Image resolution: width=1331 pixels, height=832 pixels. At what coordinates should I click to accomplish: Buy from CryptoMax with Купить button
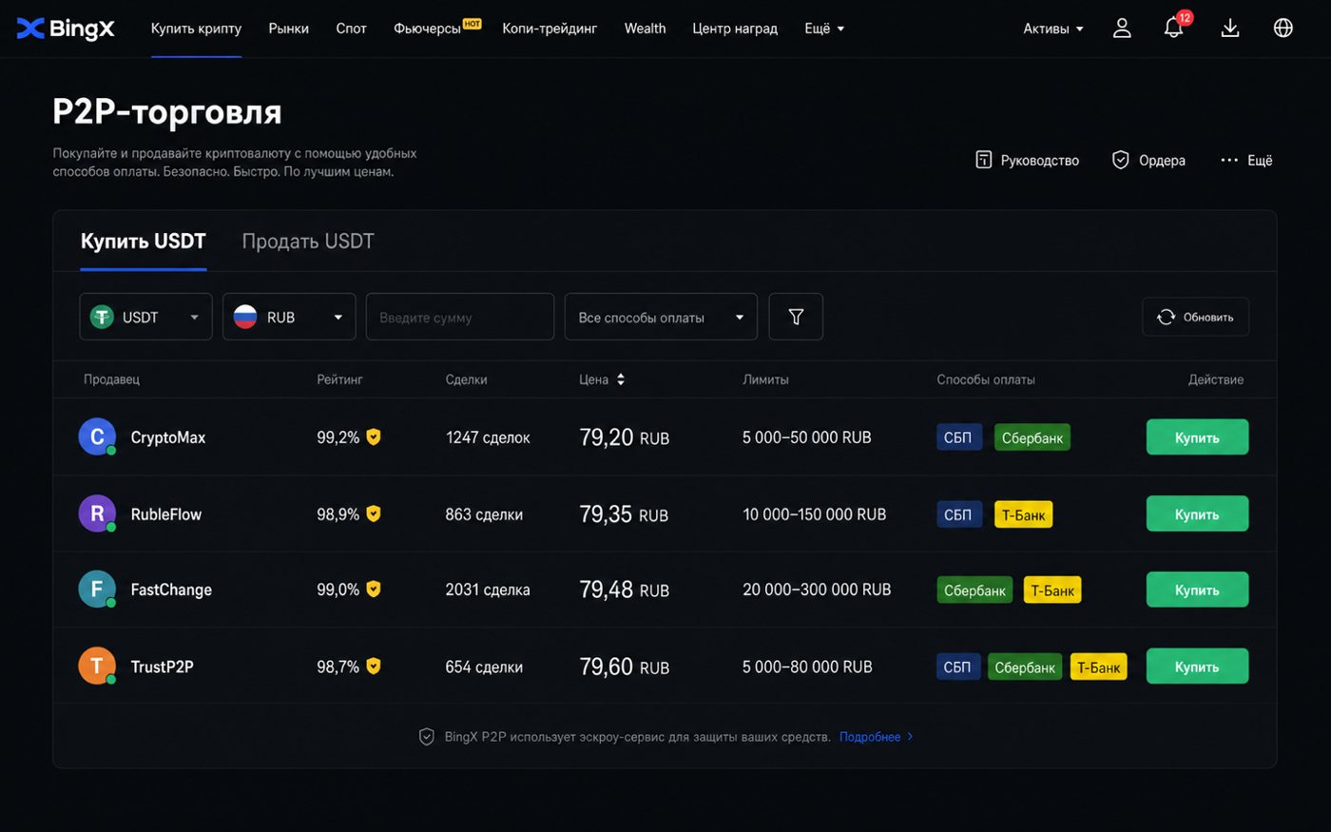click(x=1197, y=437)
